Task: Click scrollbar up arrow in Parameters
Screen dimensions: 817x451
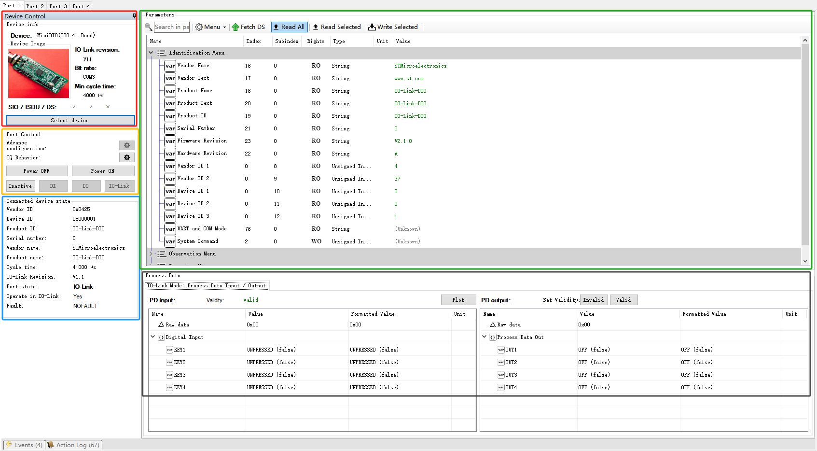Action: tap(805, 40)
